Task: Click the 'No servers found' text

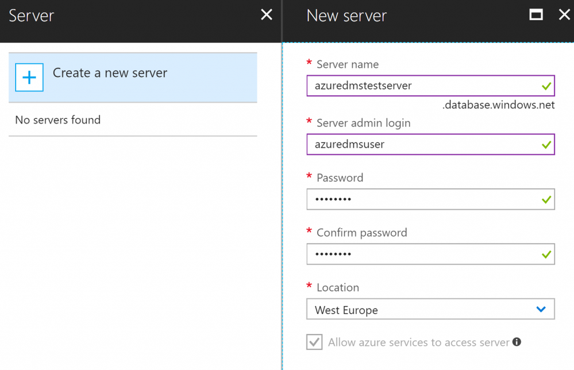Action: (58, 120)
